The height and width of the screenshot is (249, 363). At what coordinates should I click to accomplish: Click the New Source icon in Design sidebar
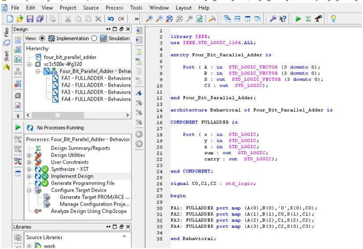pyautogui.click(x=18, y=40)
